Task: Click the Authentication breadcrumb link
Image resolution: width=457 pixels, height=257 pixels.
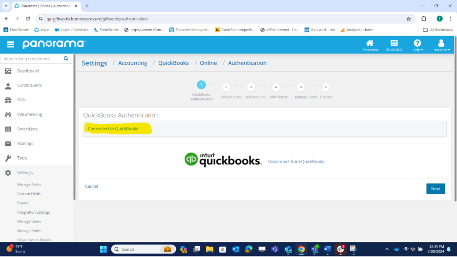Action: click(x=247, y=63)
